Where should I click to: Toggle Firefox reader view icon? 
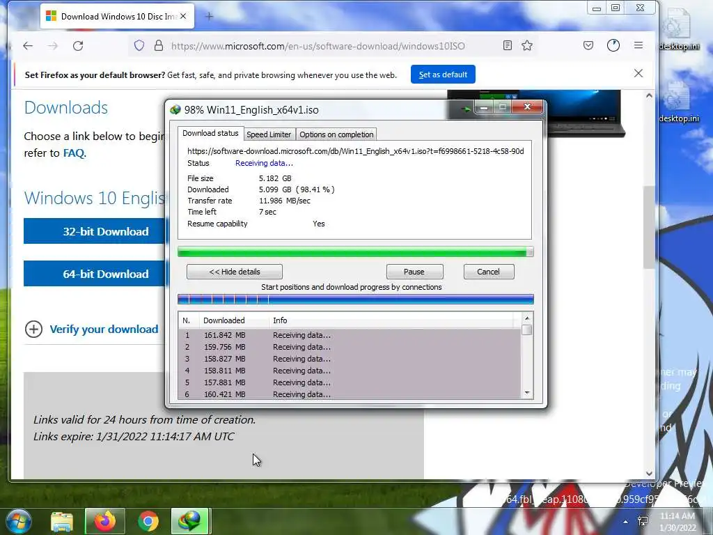tap(508, 45)
